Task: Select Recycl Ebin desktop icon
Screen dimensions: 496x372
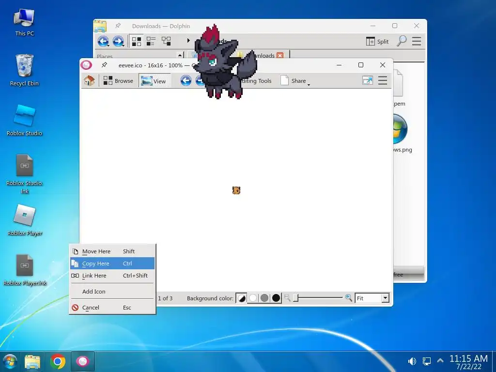Action: (x=24, y=70)
